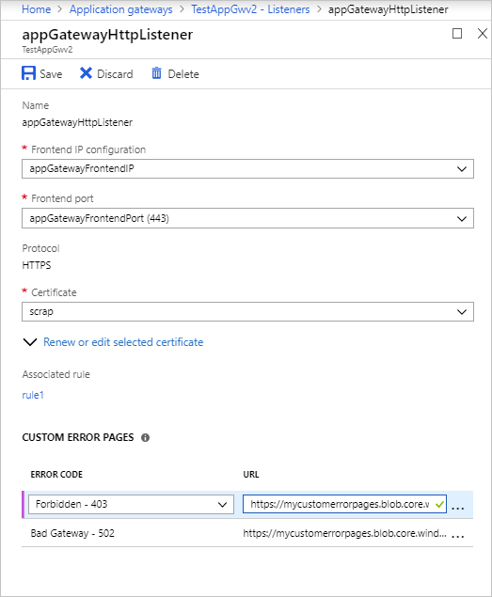Open the ellipsis menu for the Forbidden - 403 row
The height and width of the screenshot is (597, 492).
click(458, 508)
